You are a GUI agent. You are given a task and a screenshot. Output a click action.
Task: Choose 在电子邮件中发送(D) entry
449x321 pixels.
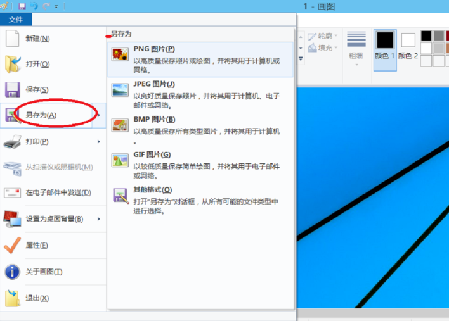tap(53, 192)
